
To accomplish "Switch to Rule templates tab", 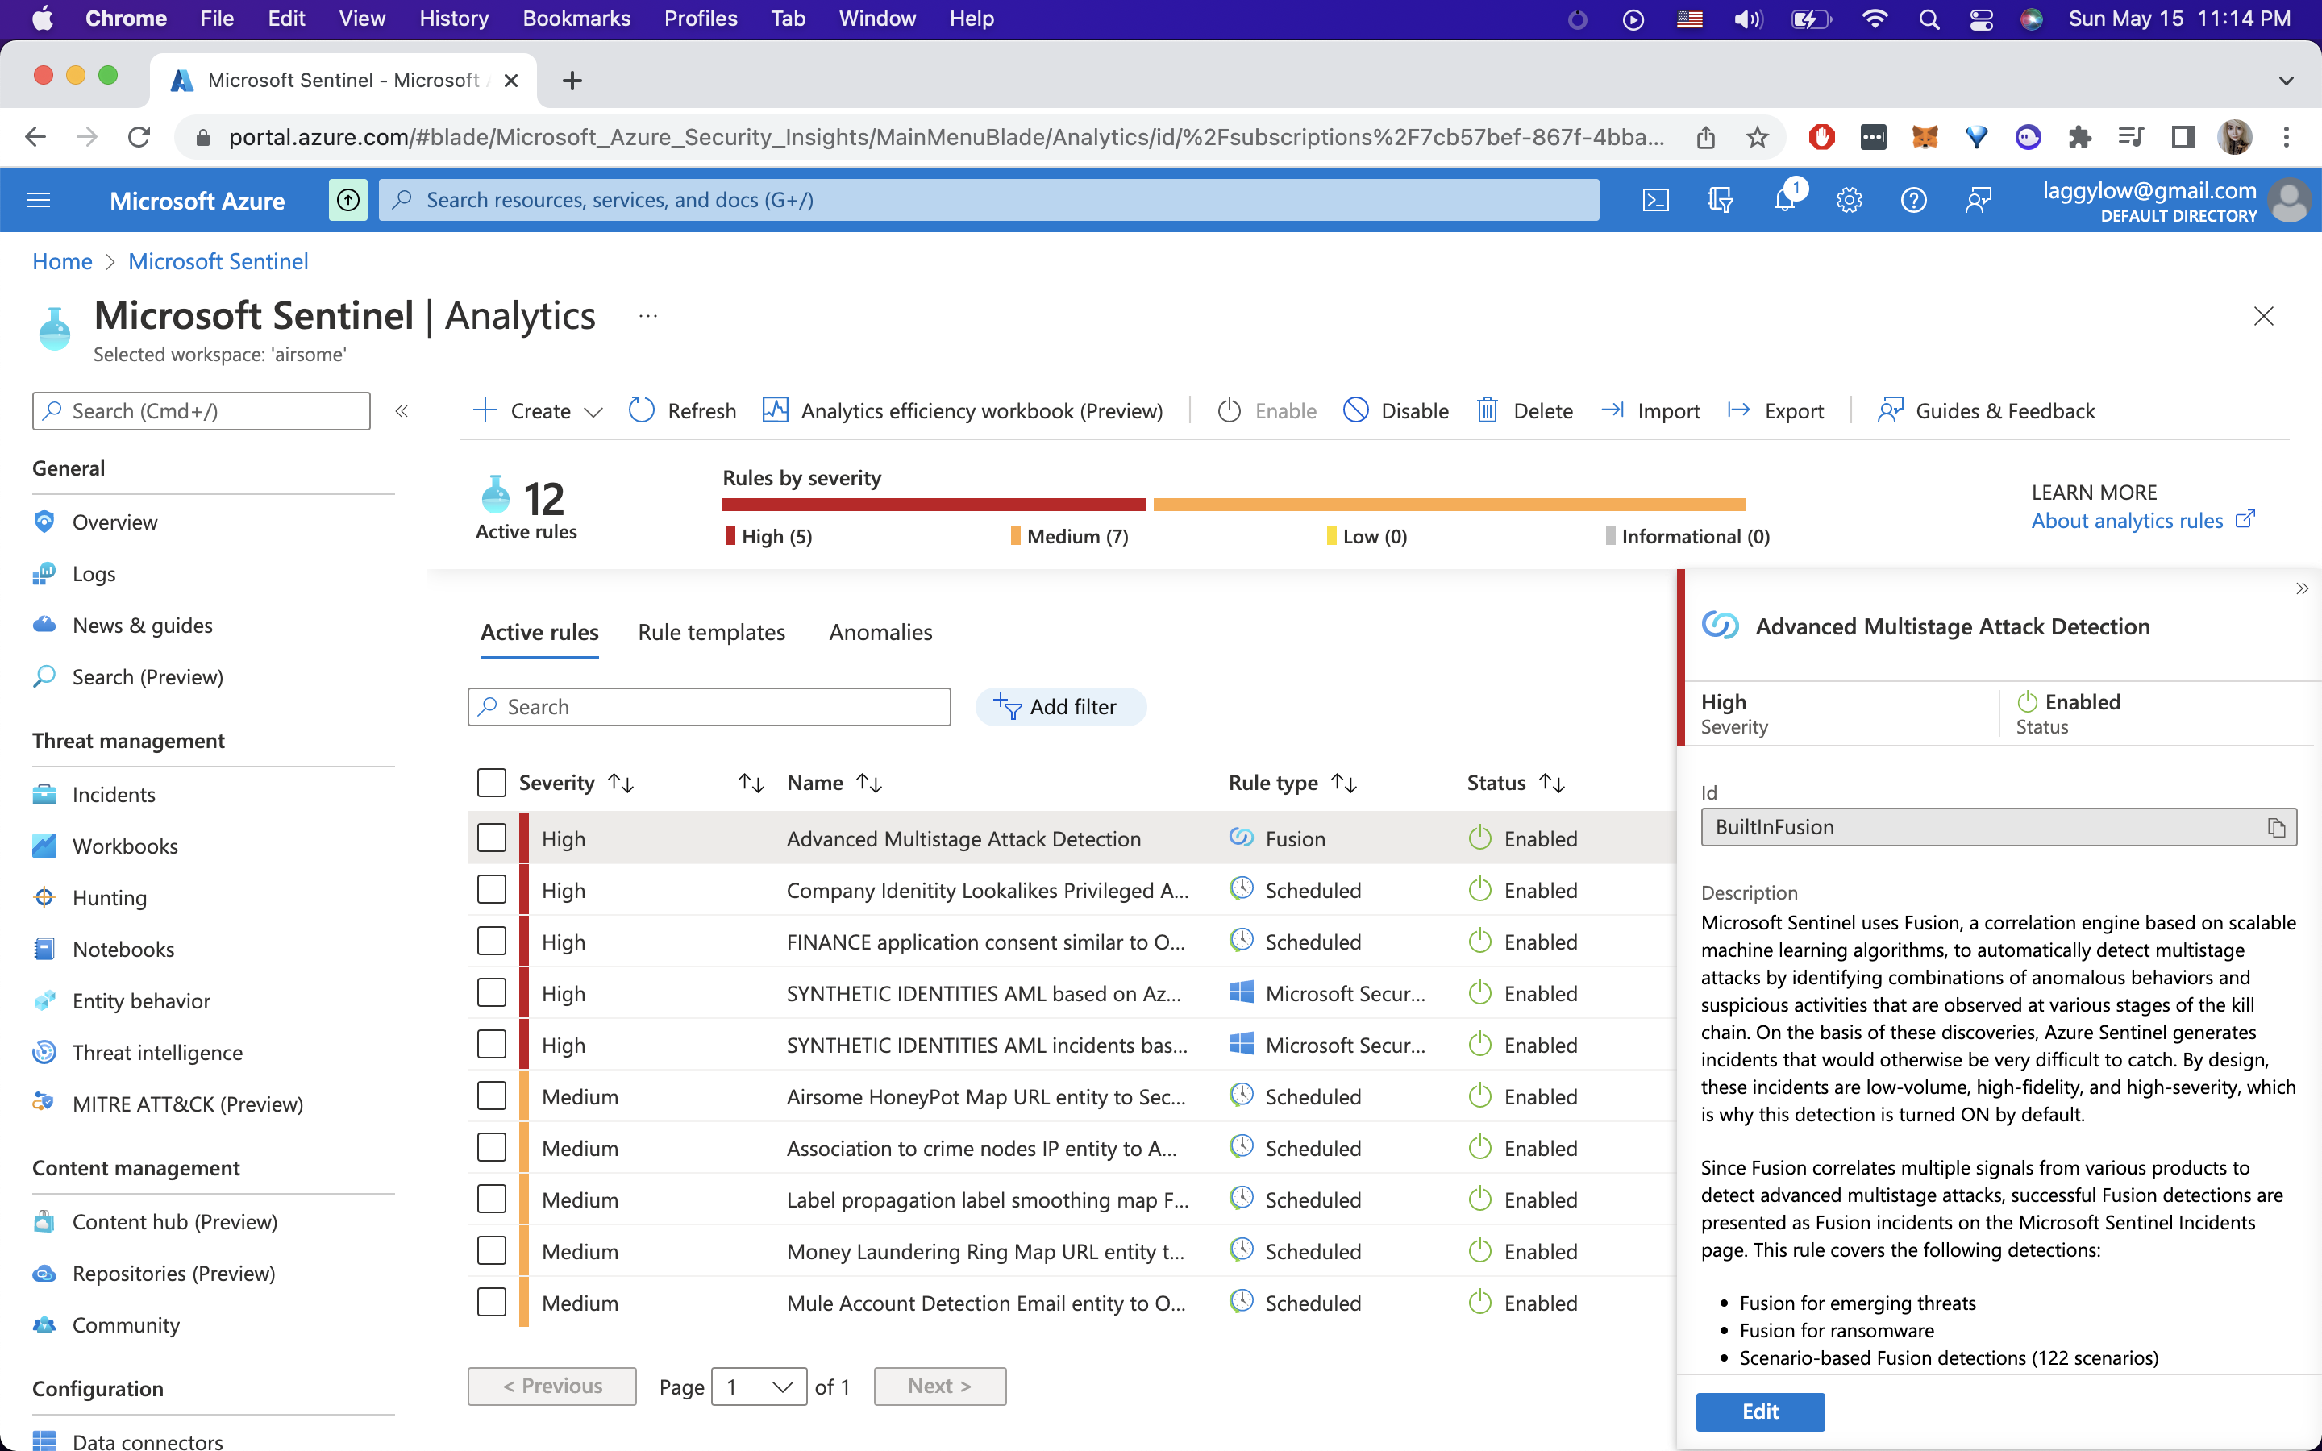I will [x=711, y=633].
